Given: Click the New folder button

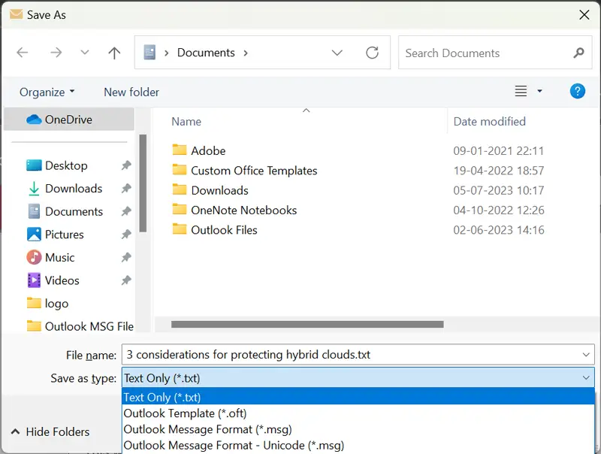Looking at the screenshot, I should (x=131, y=92).
